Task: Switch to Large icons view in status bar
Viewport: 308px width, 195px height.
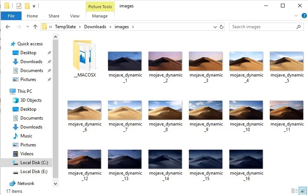Action: [303, 191]
